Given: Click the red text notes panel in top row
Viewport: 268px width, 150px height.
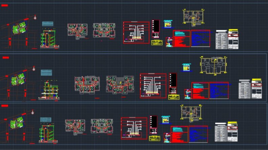Looking at the screenshot, I should pos(182,39).
